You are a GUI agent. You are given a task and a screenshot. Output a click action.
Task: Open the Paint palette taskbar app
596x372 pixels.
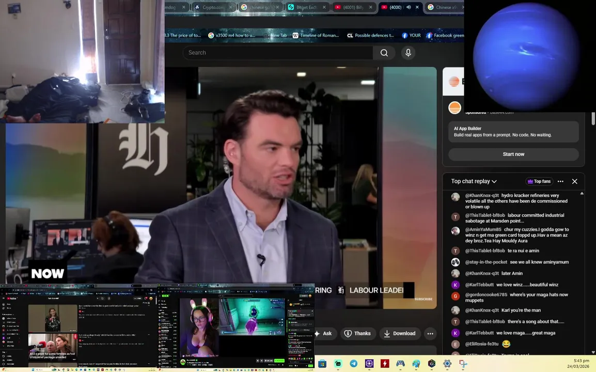click(x=416, y=364)
